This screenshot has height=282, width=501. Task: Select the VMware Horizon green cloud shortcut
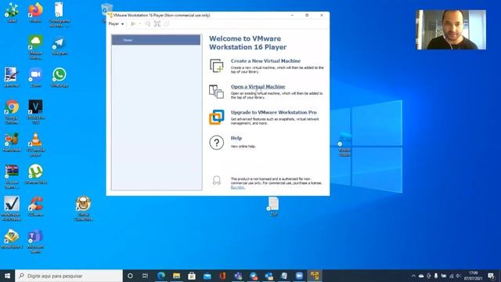[x=35, y=47]
